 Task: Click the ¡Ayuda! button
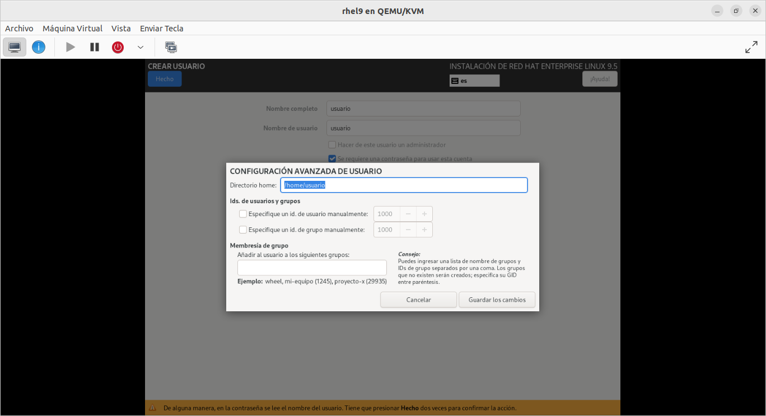600,79
